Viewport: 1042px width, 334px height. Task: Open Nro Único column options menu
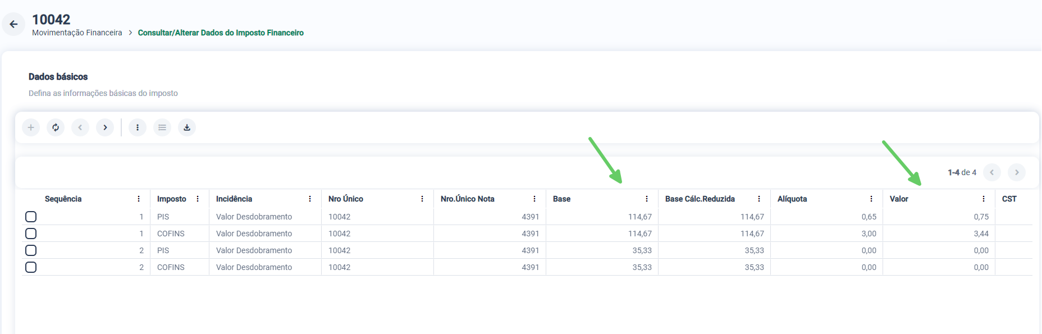[422, 199]
